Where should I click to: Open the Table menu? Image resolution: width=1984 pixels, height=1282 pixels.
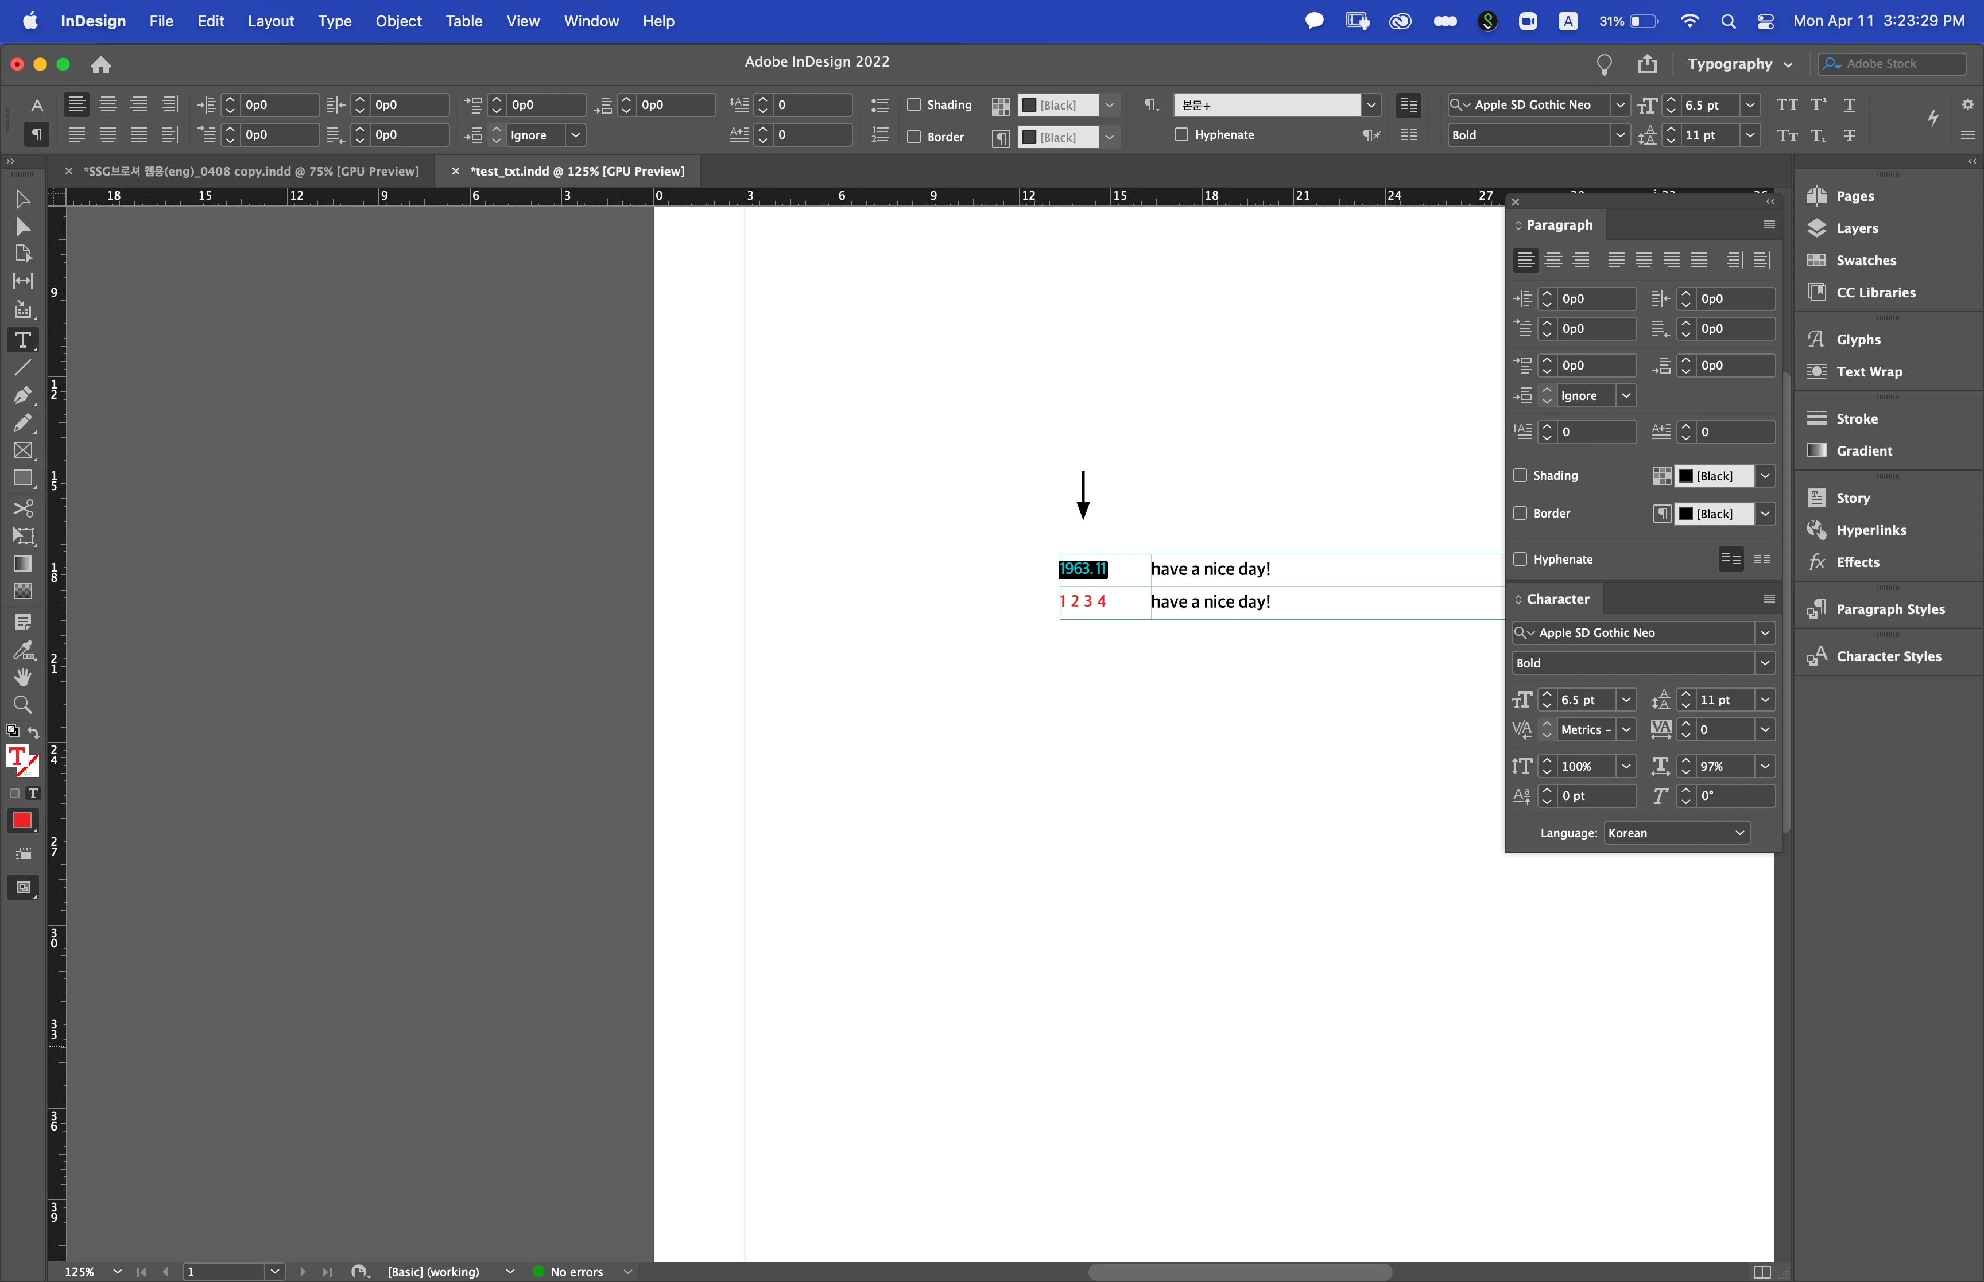pos(463,21)
